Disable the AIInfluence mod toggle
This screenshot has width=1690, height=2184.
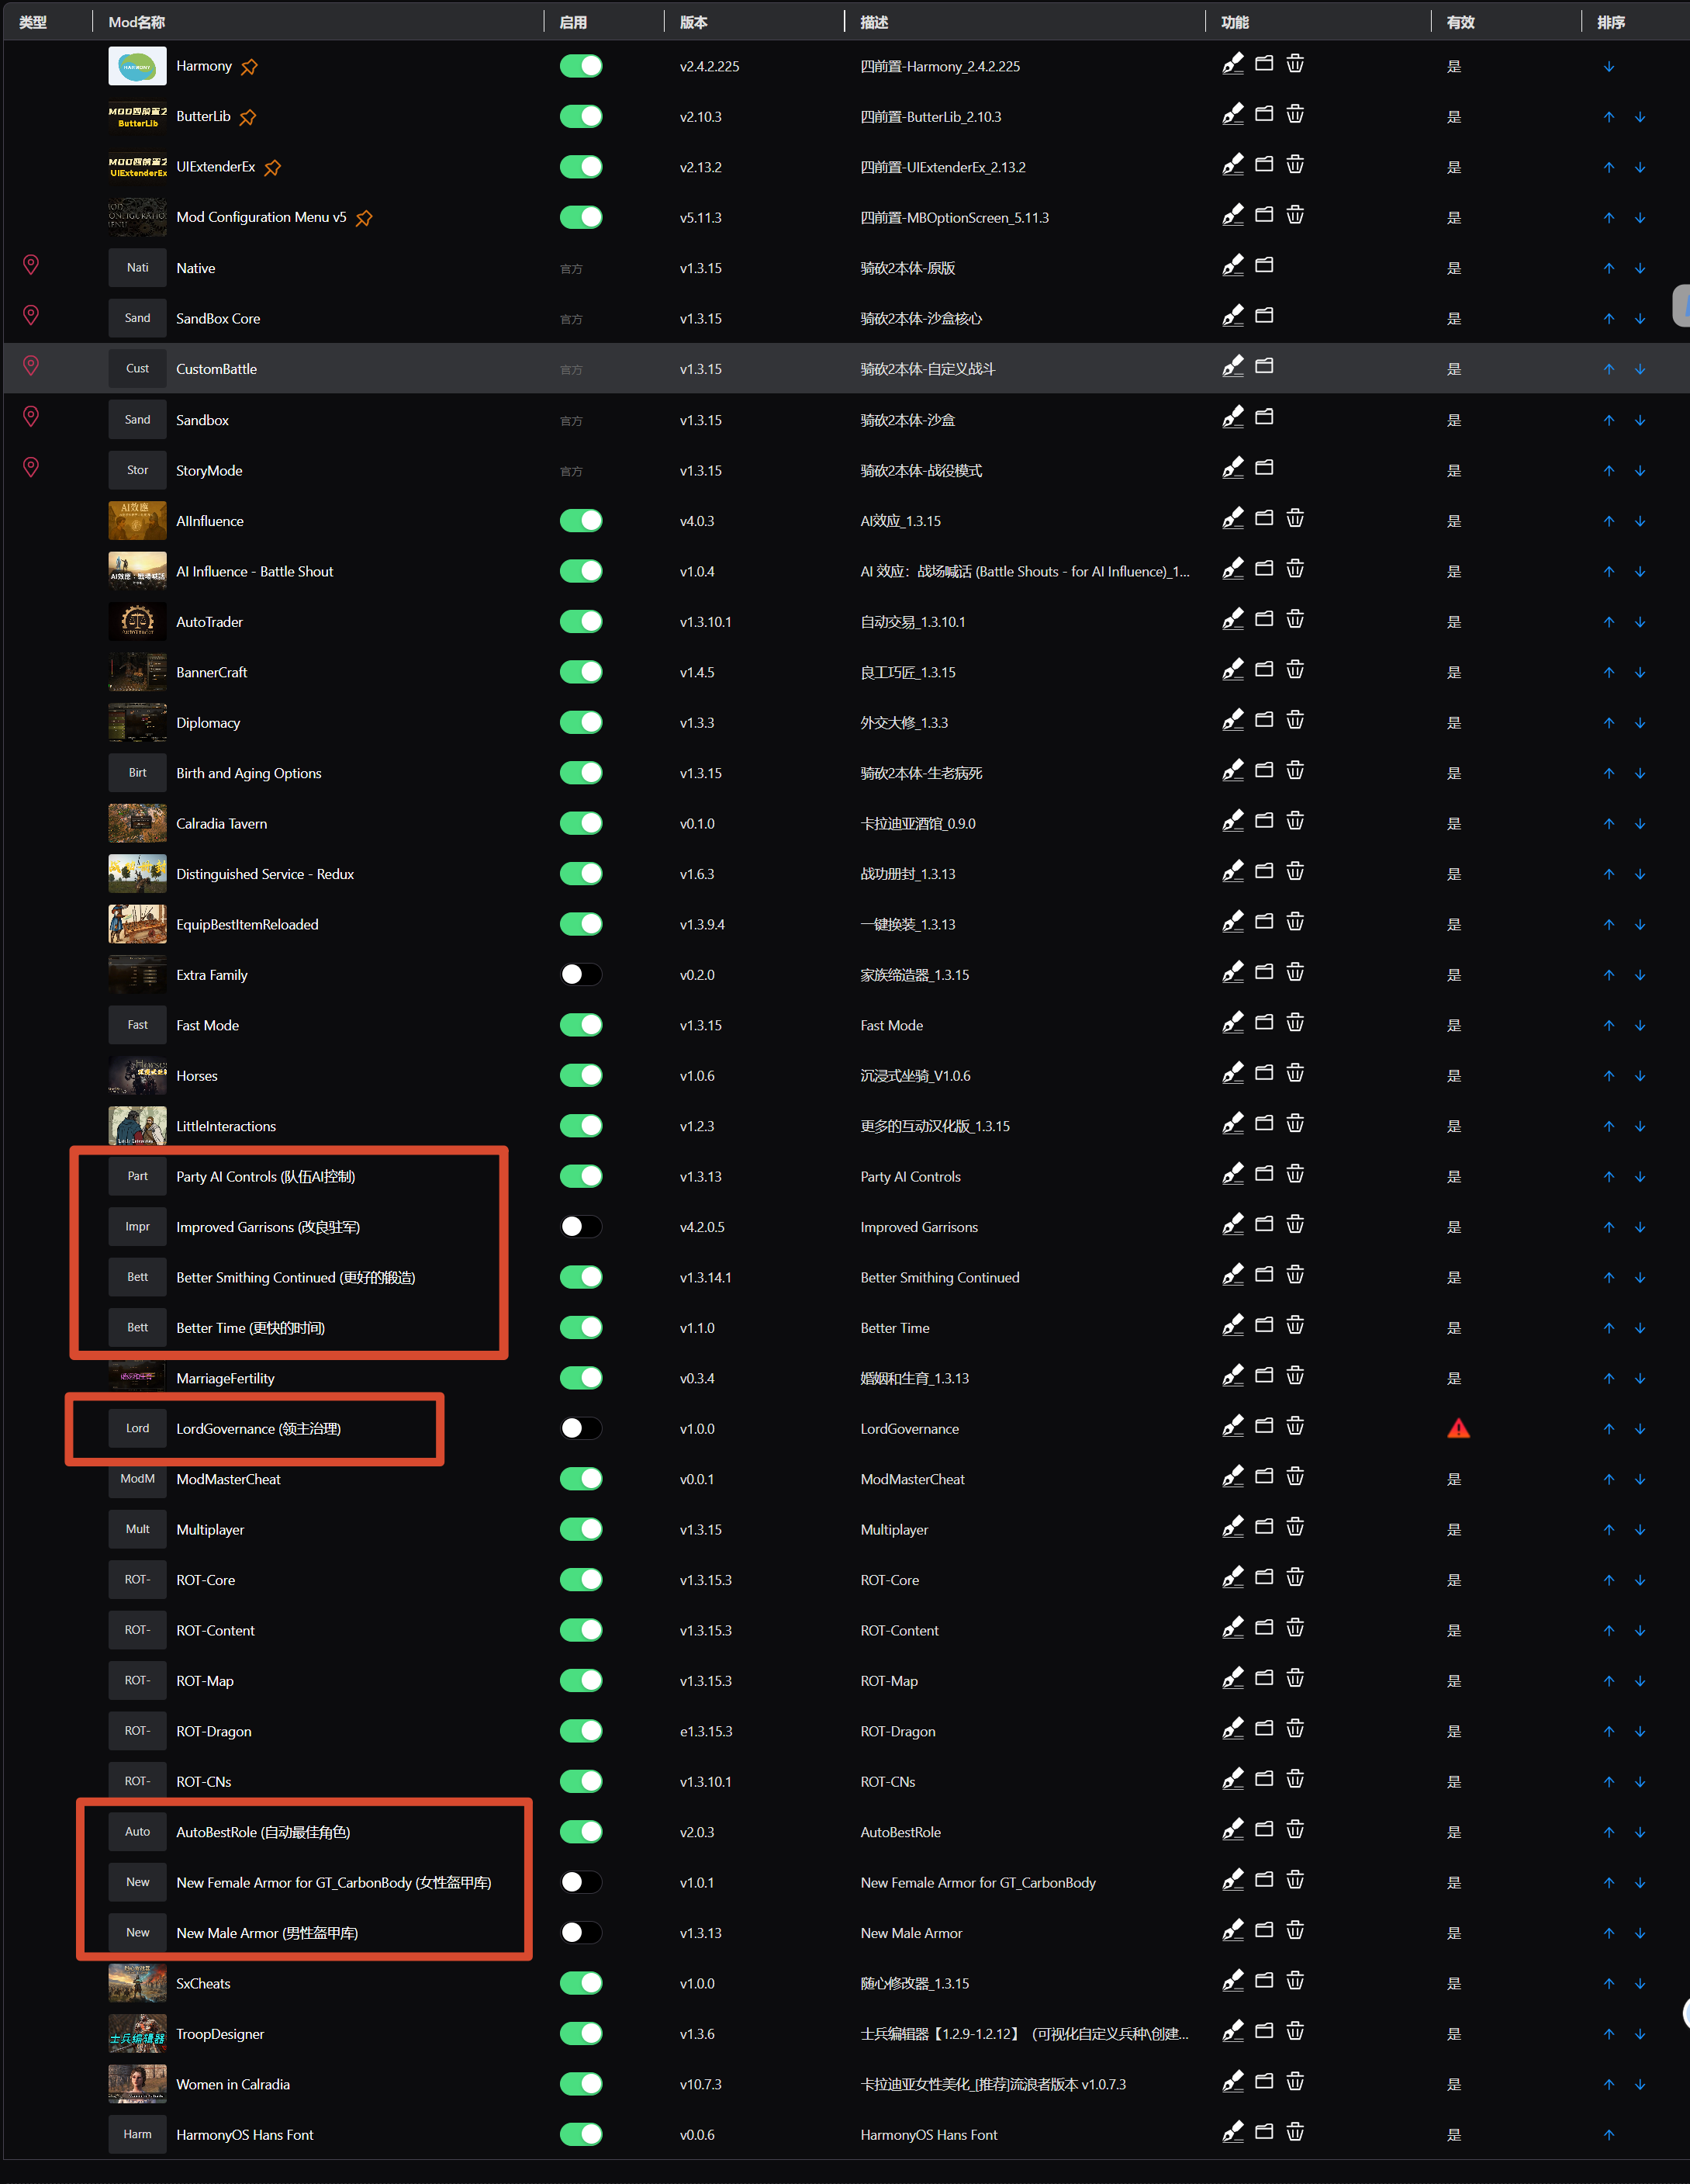tap(581, 520)
